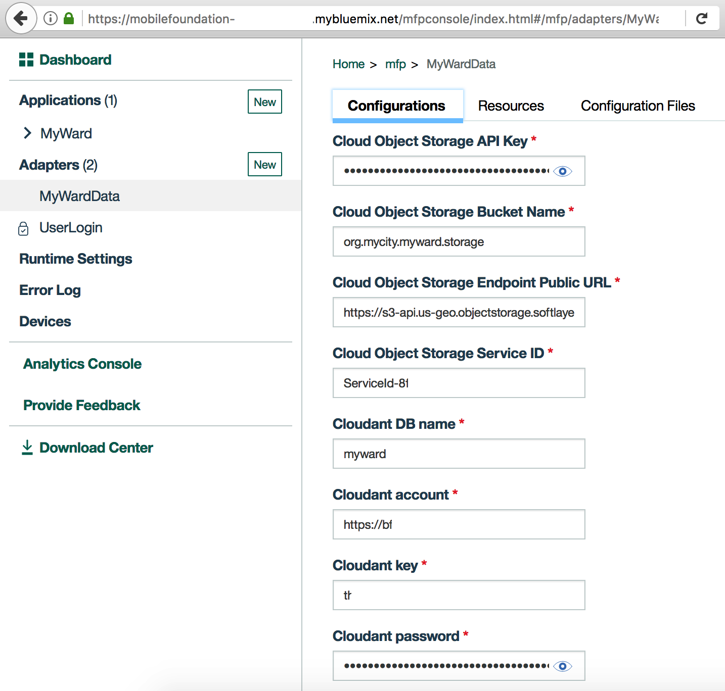
Task: Click the page reload icon
Action: coord(702,19)
